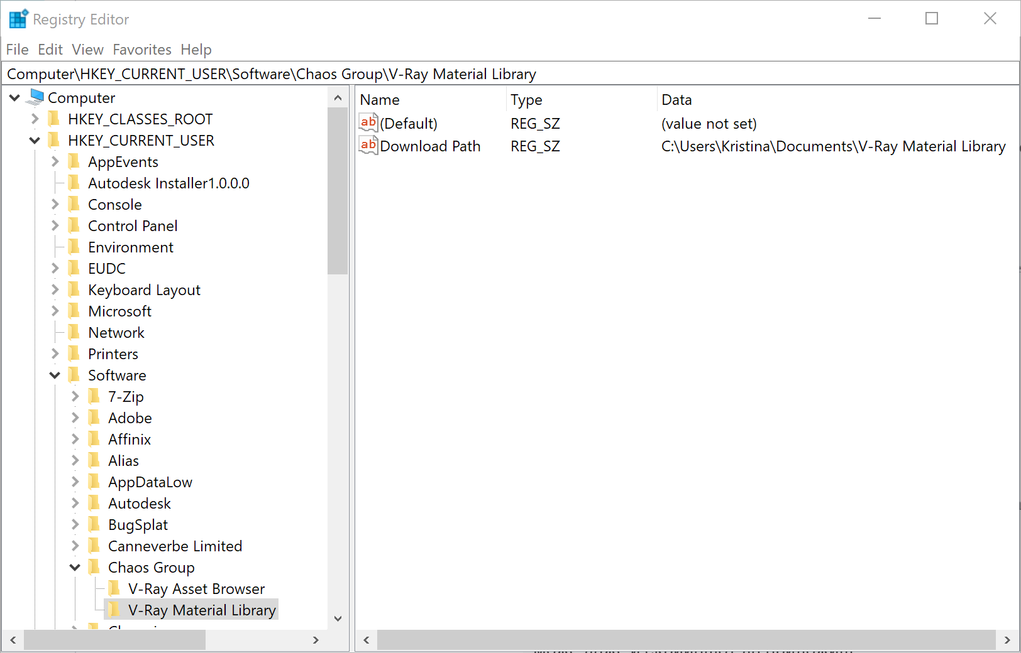Click the Registry Editor app icon in title bar
This screenshot has height=653, width=1021.
click(18, 19)
